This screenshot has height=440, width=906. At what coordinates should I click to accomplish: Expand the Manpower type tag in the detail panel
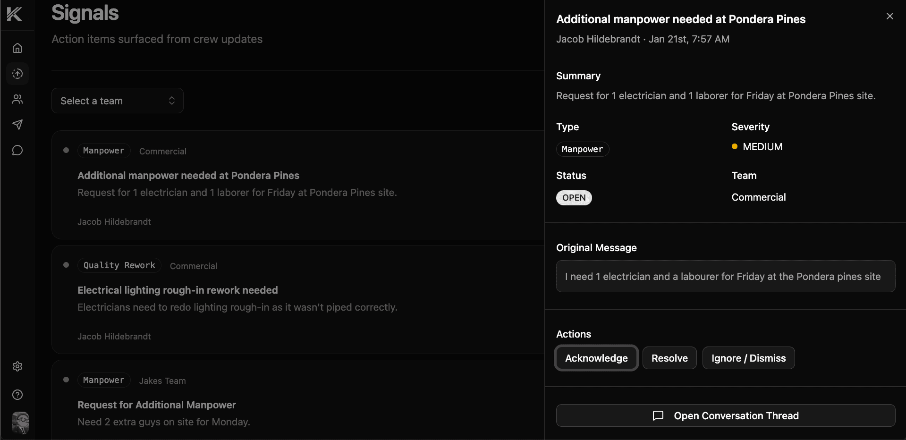coord(582,149)
